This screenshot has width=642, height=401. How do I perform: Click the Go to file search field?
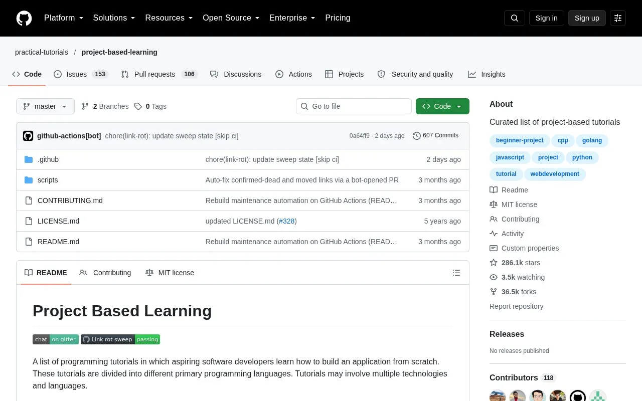[x=354, y=106]
